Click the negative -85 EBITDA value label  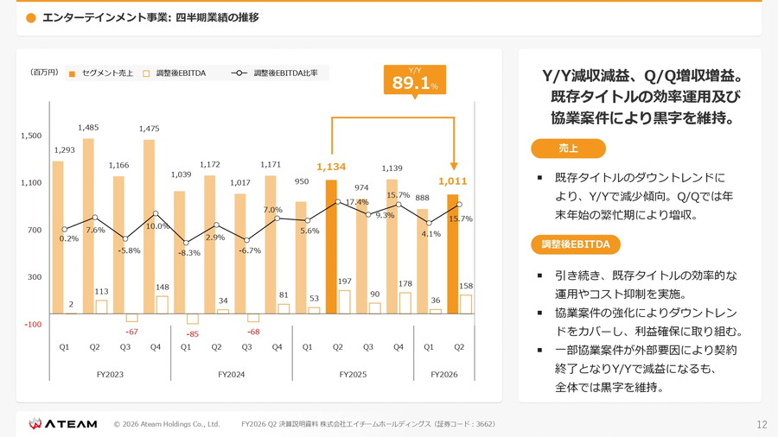[x=192, y=334]
